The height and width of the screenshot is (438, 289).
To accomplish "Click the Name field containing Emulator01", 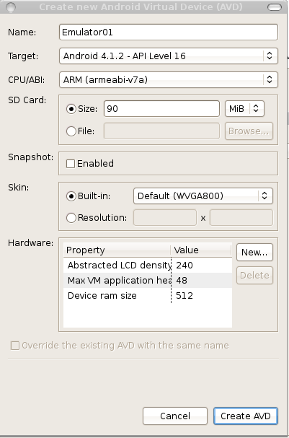I will (169, 32).
